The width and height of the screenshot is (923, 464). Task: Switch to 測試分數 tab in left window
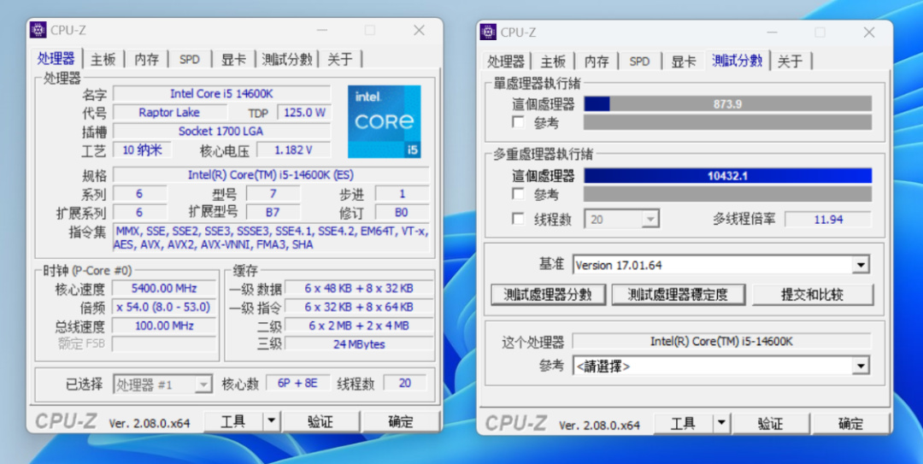pyautogui.click(x=286, y=60)
